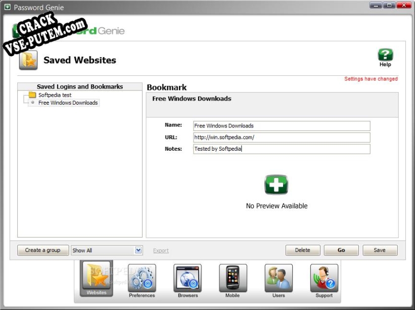415x310 pixels.
Task: Click the Saved Websites star folder icon
Action: [x=28, y=60]
